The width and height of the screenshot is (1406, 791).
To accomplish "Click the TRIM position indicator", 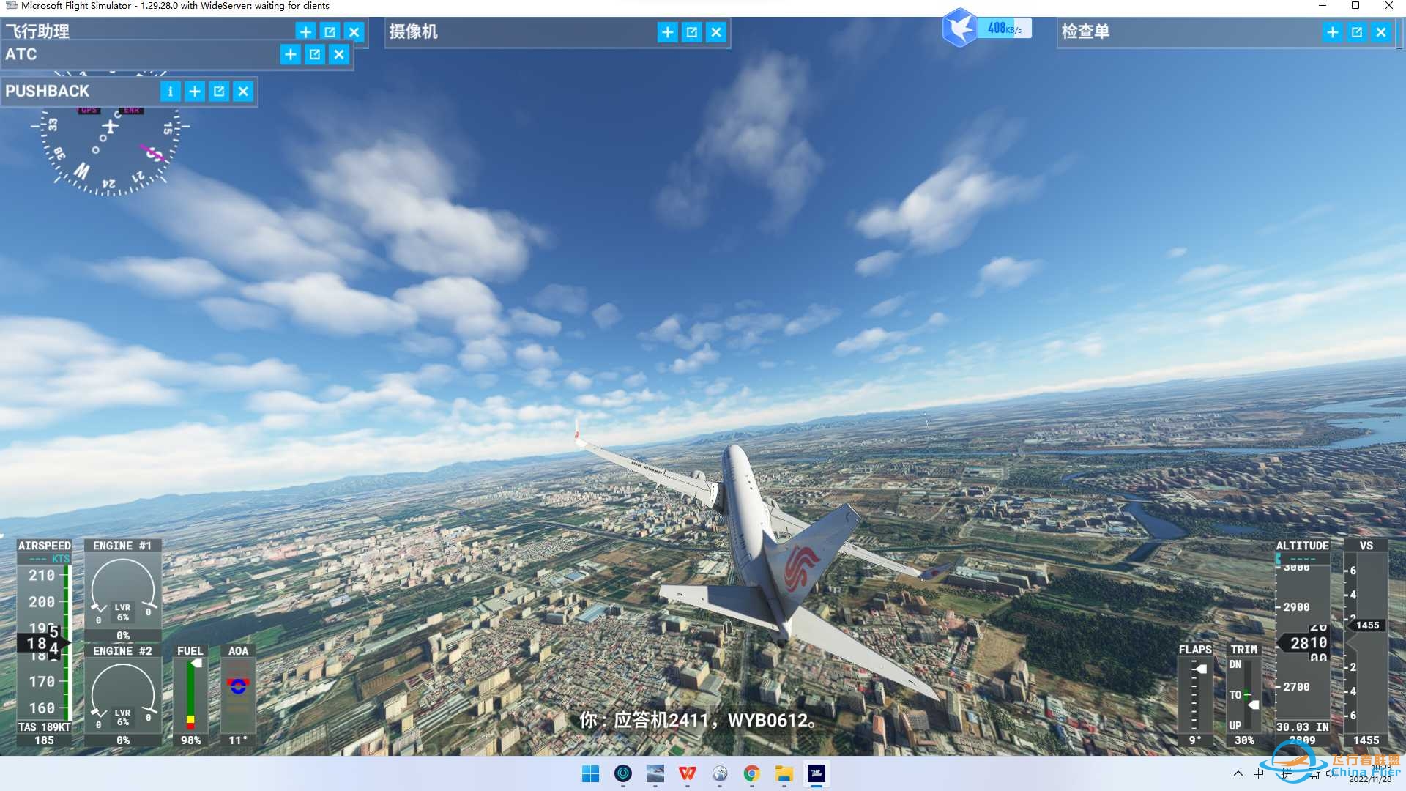I will (x=1244, y=694).
